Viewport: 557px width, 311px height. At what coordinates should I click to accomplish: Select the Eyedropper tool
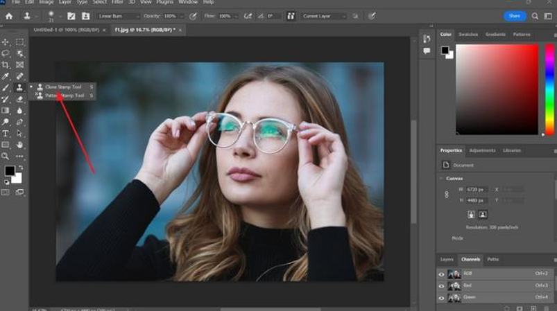(6, 76)
